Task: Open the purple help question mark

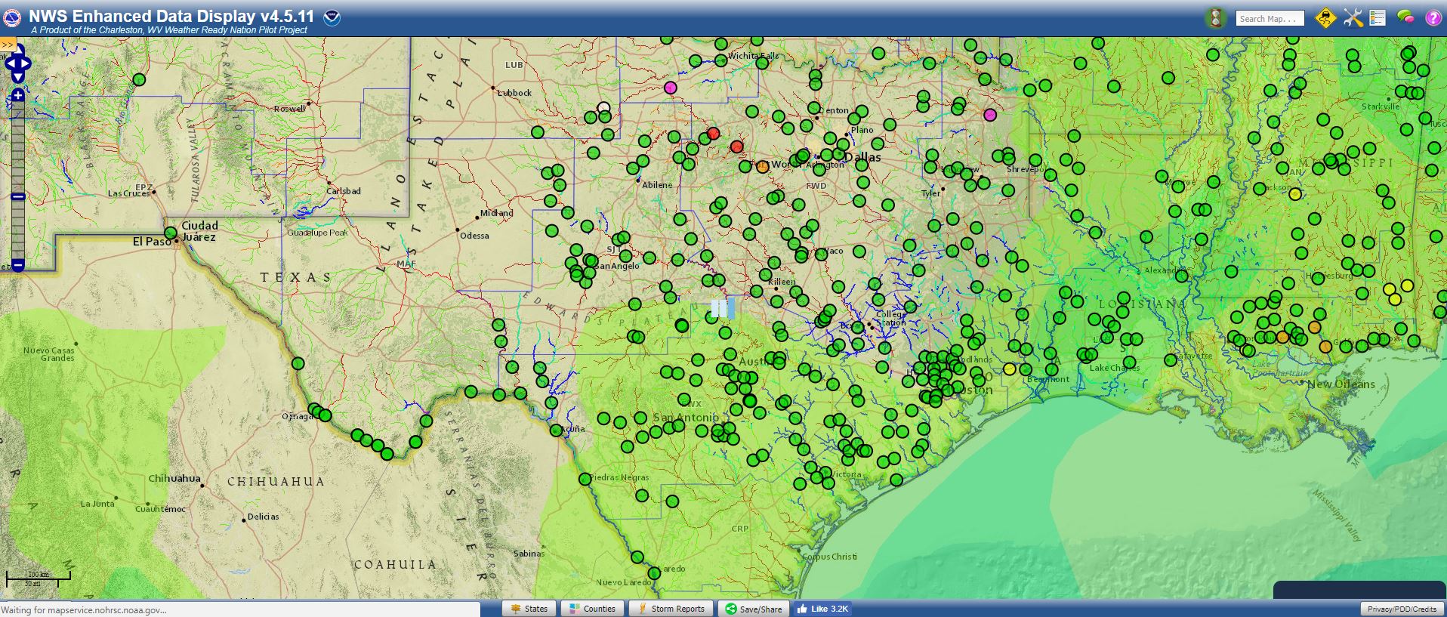Action: click(1433, 18)
